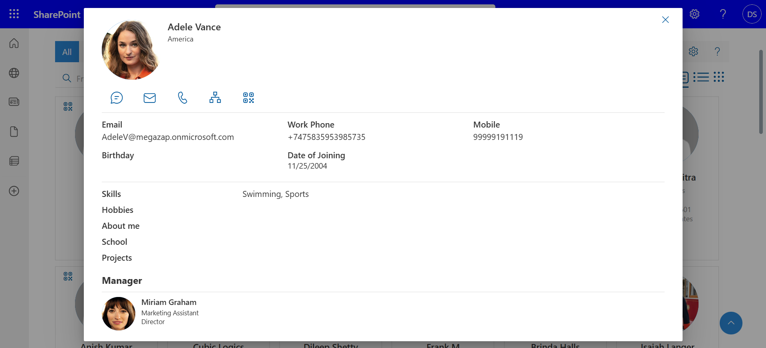Open the Home icon in the left rail
The image size is (766, 348).
(x=14, y=43)
